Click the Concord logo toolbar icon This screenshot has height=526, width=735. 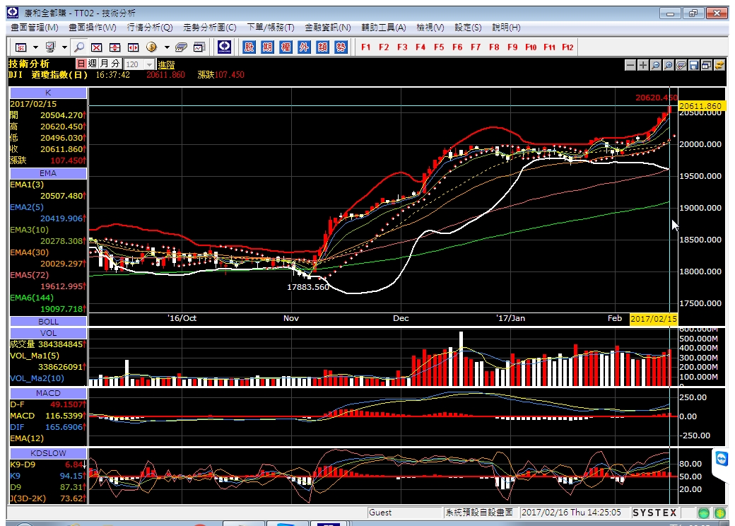point(225,47)
